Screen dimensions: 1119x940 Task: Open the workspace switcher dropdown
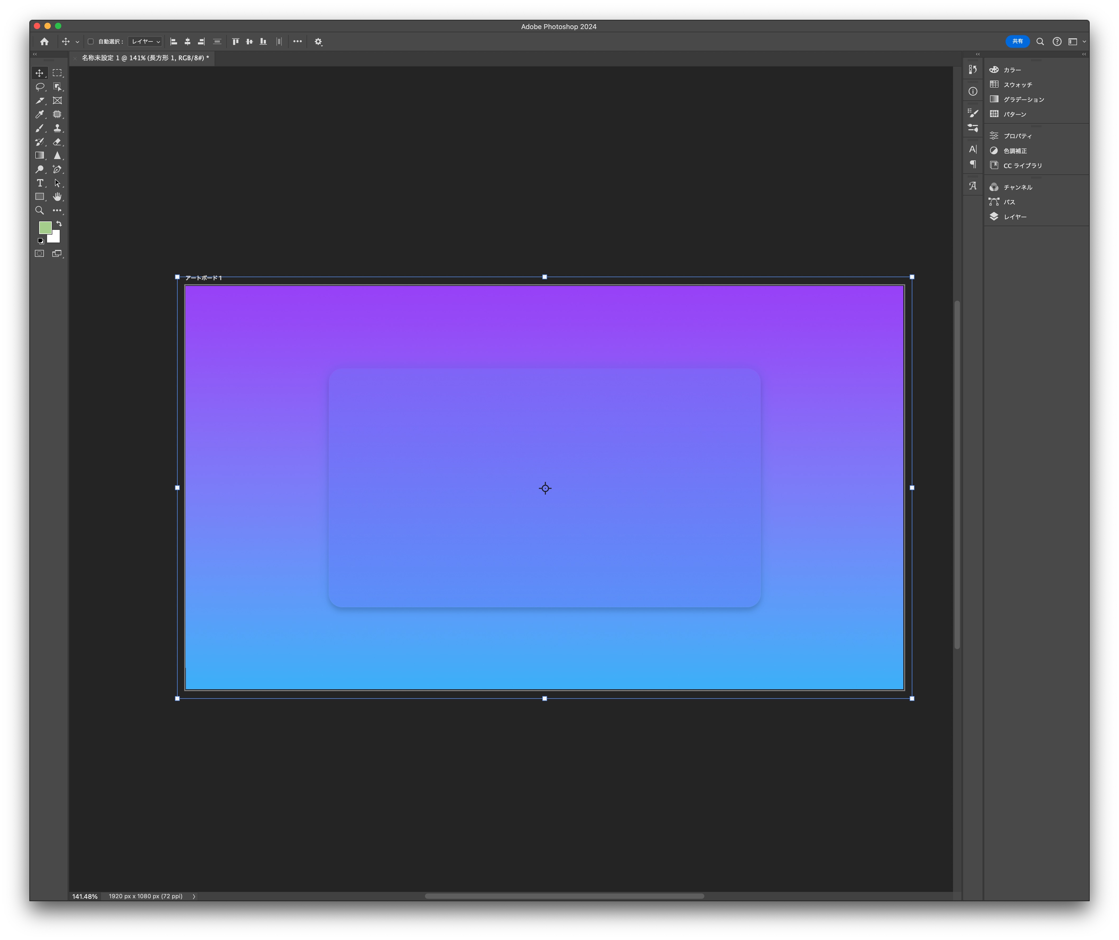(1076, 41)
